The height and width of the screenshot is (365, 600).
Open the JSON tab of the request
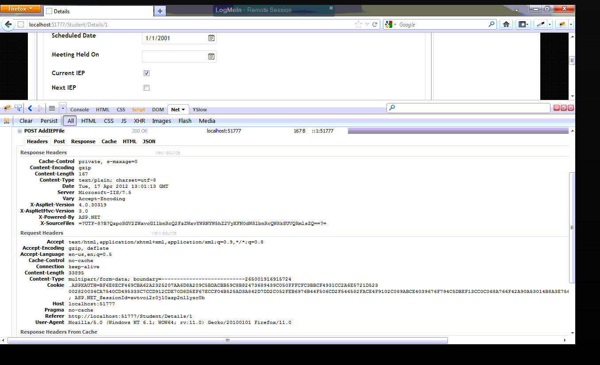coord(149,141)
